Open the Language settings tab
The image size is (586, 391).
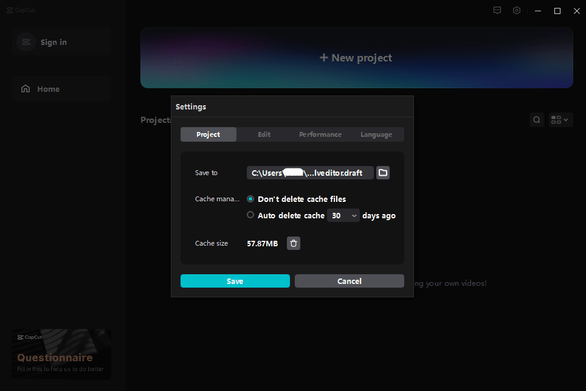[x=376, y=134]
